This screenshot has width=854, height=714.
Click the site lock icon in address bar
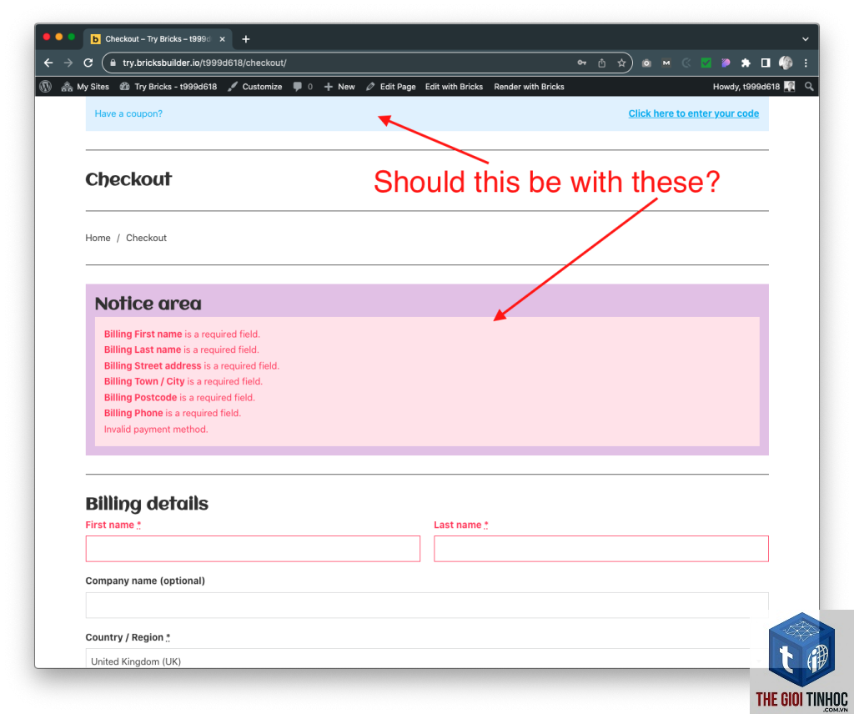click(x=113, y=63)
